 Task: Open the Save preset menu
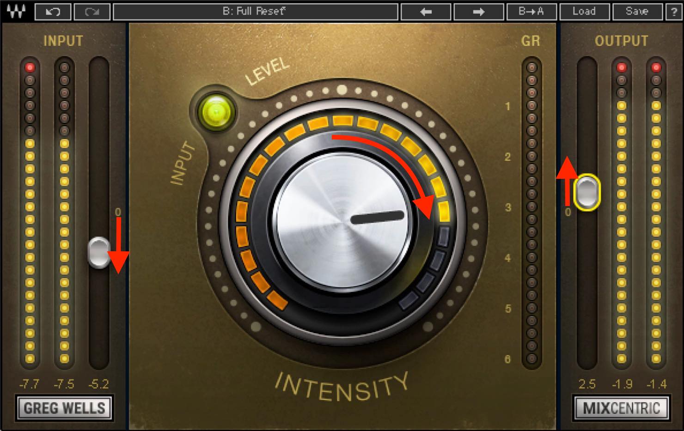[637, 12]
